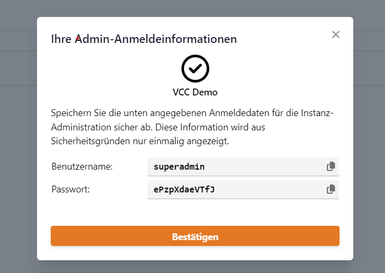Click the red dot in the heading

click(x=78, y=38)
